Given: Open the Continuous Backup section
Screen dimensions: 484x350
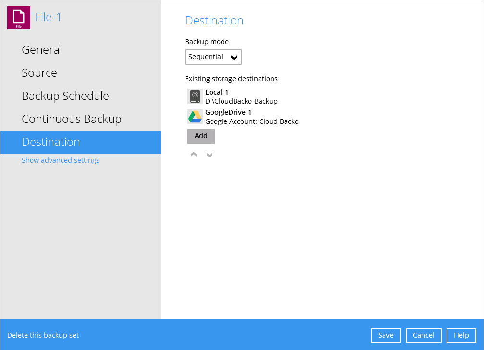Looking at the screenshot, I should 72,119.
